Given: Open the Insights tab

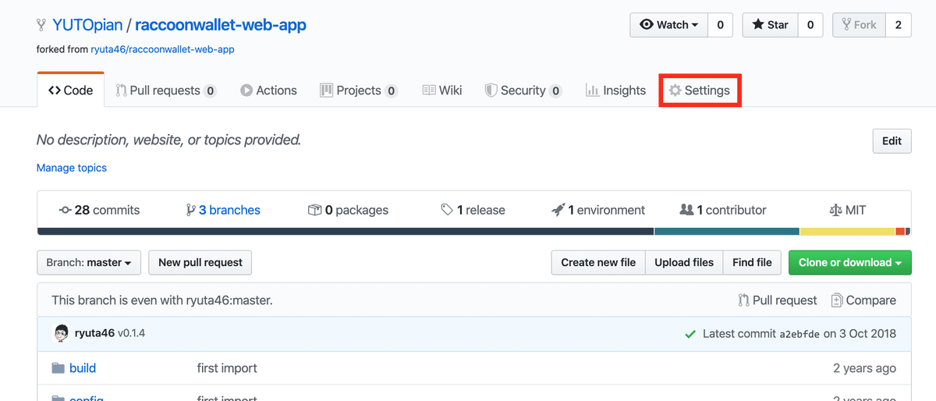Looking at the screenshot, I should [615, 90].
